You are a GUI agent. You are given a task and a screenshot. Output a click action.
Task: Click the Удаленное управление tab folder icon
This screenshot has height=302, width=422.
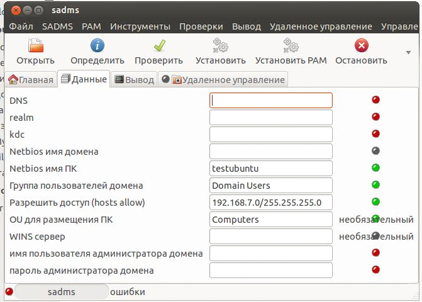point(177,80)
